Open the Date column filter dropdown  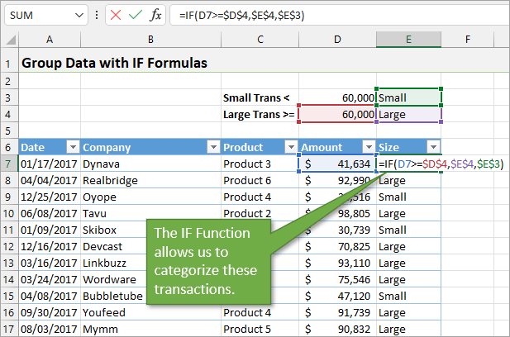coord(70,146)
